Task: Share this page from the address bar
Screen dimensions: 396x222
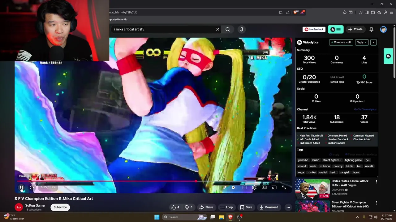Action: (x=288, y=12)
